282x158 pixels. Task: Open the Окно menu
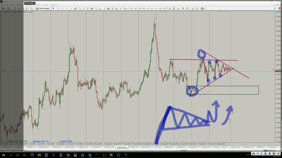46,5
